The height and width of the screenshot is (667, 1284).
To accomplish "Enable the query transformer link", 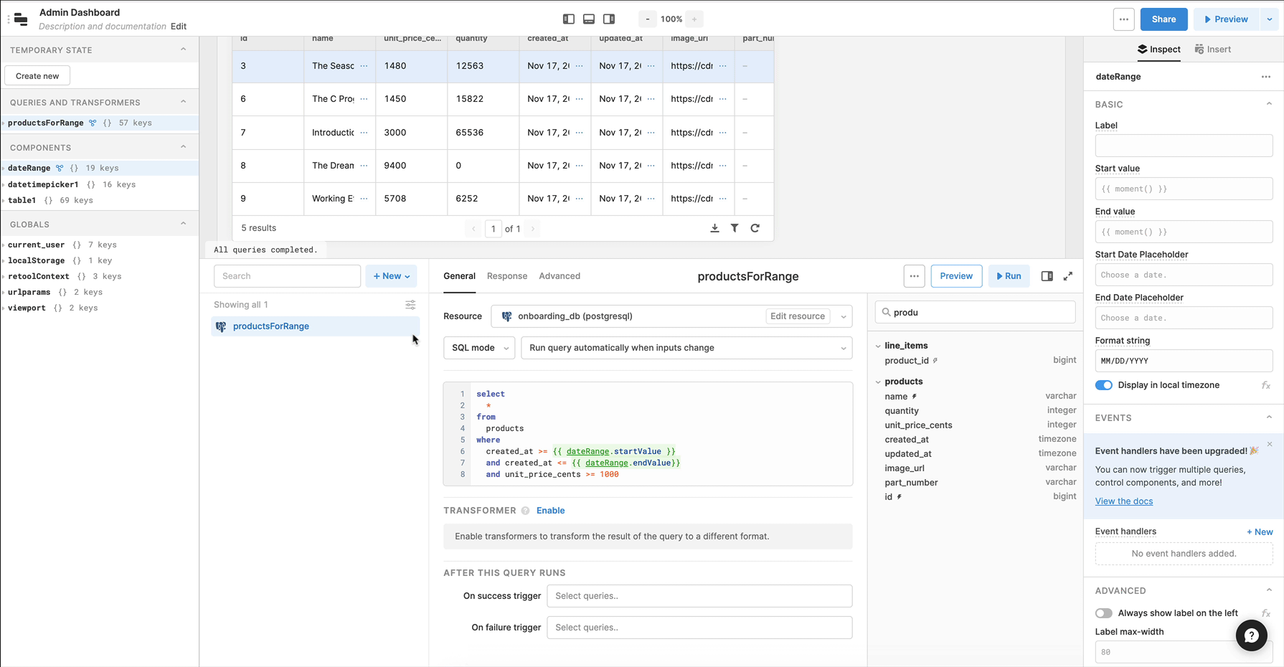I will (551, 511).
